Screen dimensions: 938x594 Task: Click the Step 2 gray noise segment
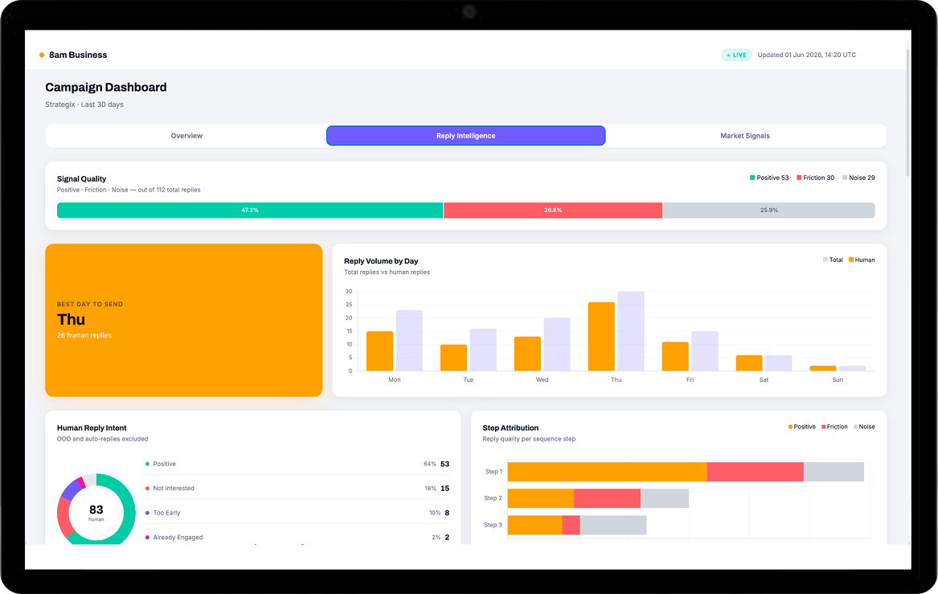tap(665, 498)
